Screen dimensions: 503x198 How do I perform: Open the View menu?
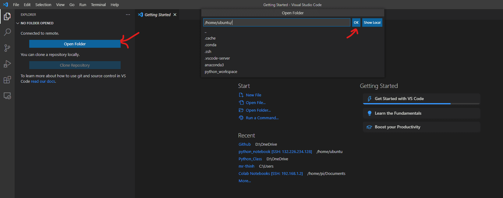pyautogui.click(x=60, y=5)
